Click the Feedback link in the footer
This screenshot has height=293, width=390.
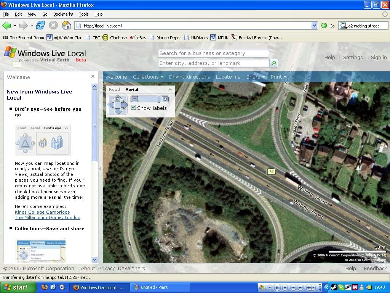pyautogui.click(x=375, y=268)
